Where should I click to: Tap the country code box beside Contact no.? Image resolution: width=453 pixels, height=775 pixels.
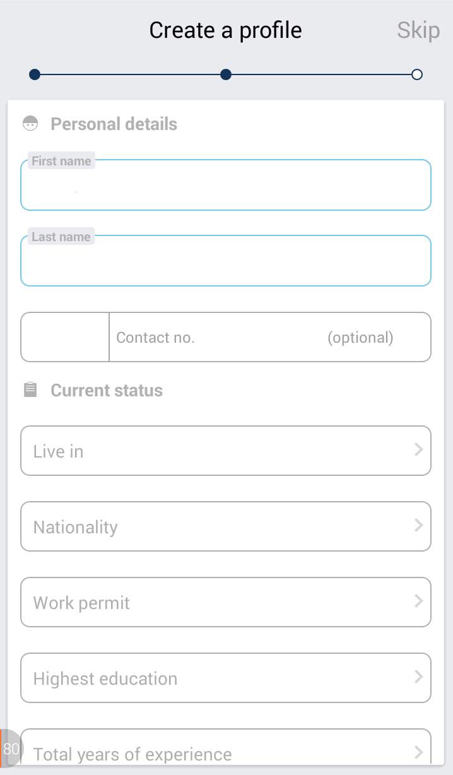65,338
